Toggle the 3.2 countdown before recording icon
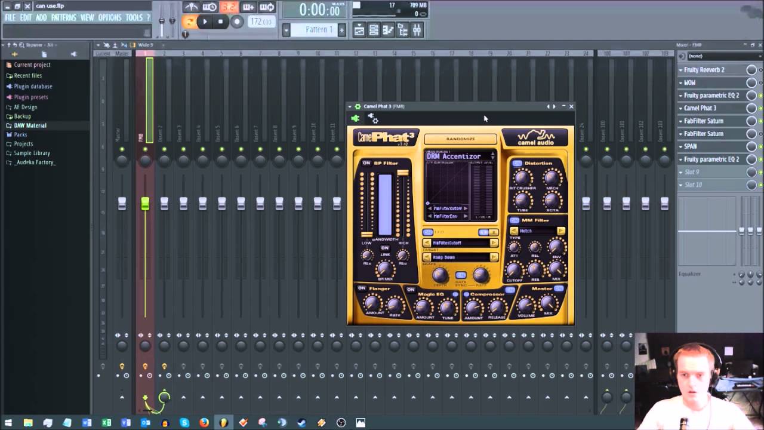 (x=229, y=7)
